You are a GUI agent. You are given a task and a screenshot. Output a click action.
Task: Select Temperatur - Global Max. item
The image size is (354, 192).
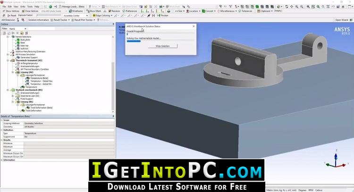tap(42, 81)
